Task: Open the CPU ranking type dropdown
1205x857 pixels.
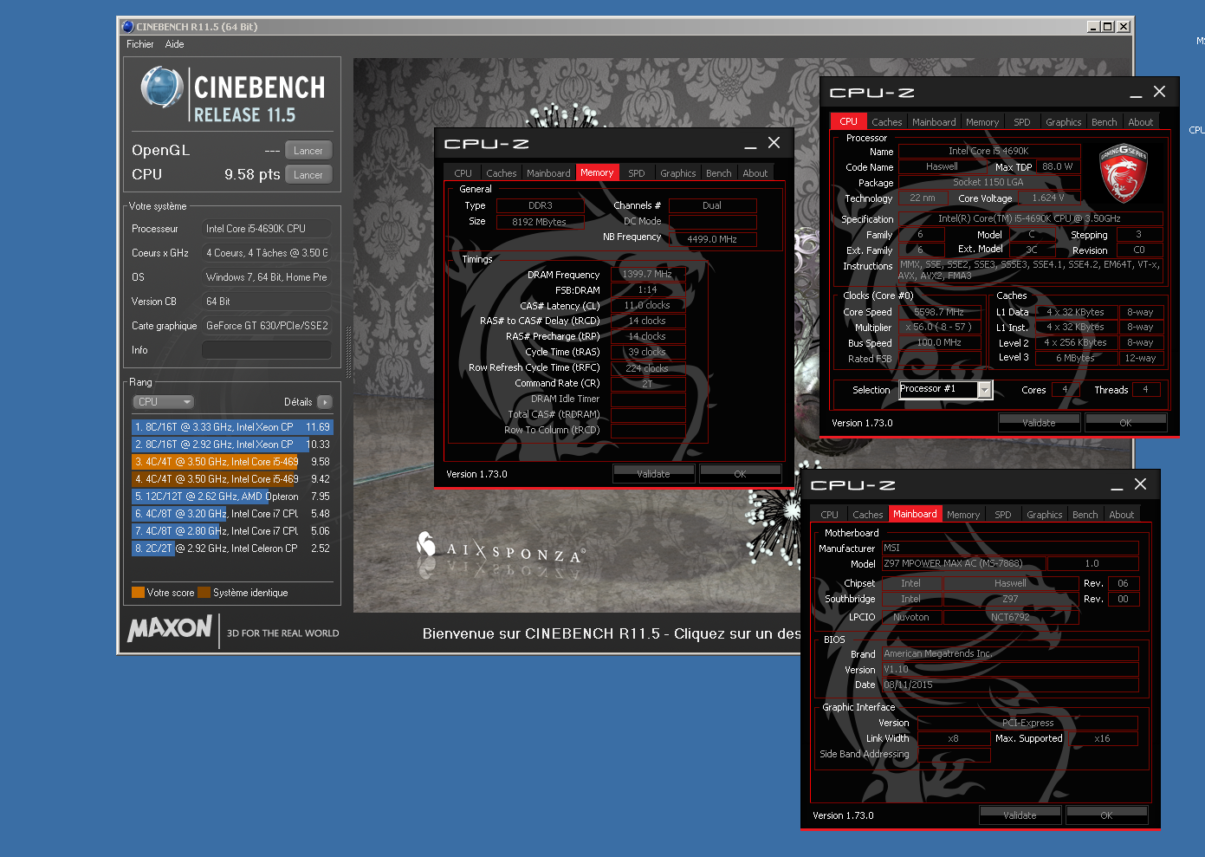Action: coord(163,402)
